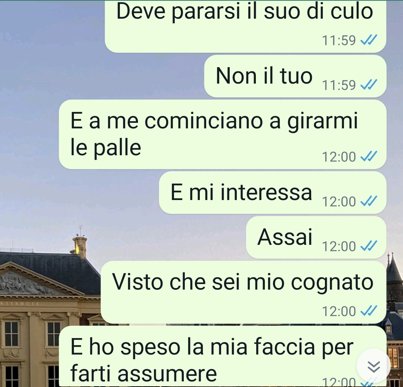Select the 'Non il tuo' message bubble

(x=295, y=76)
